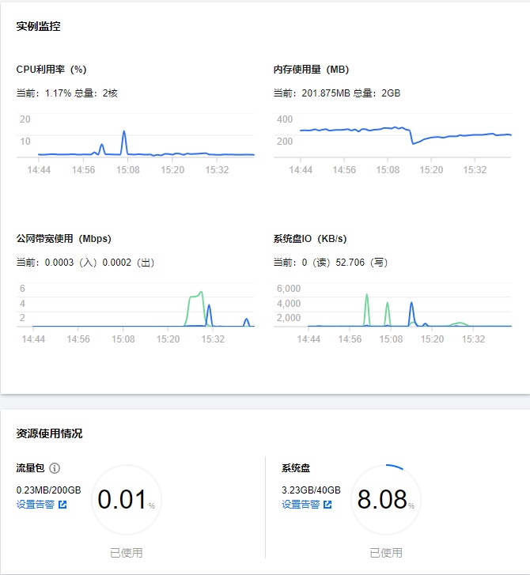Click the 8.08% system disk usage gauge
Image resolution: width=530 pixels, height=575 pixels.
coord(386,500)
